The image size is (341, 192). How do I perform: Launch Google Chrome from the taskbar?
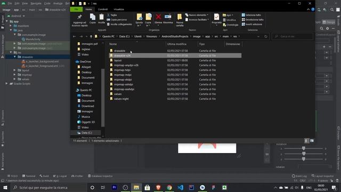(x=169, y=187)
